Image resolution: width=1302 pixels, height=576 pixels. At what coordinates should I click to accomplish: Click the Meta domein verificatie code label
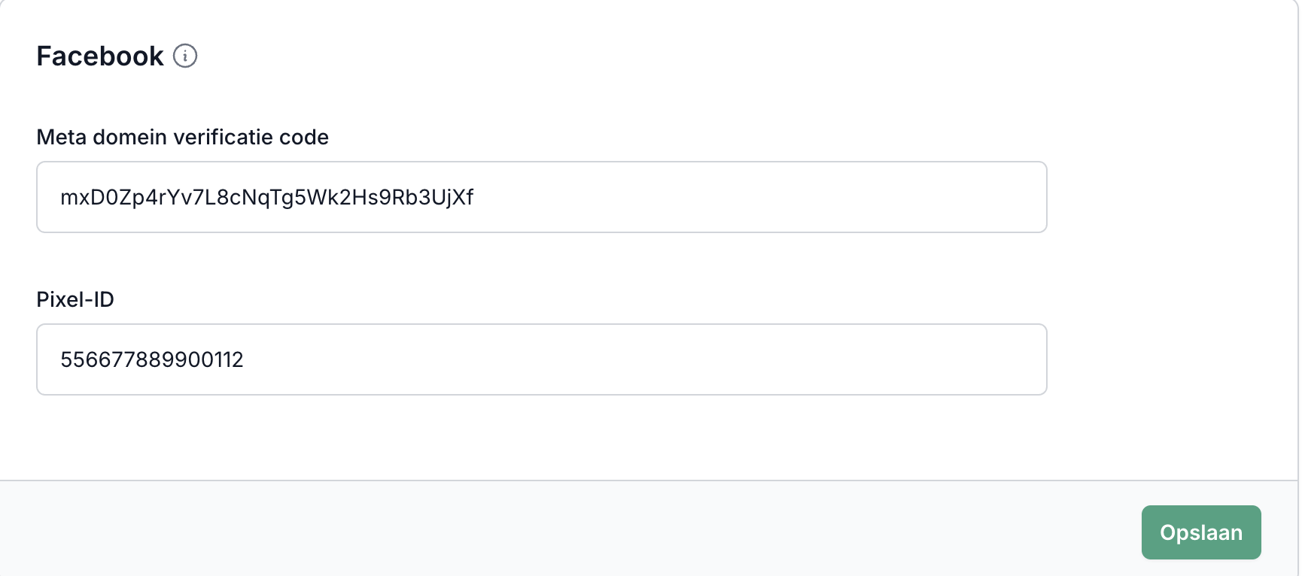[182, 137]
